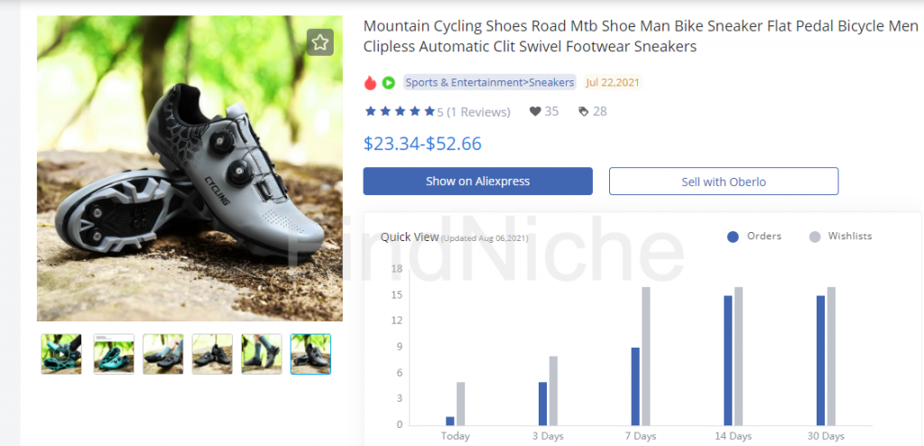Click Sell with Oberlo button
The image size is (924, 446).
click(x=724, y=181)
